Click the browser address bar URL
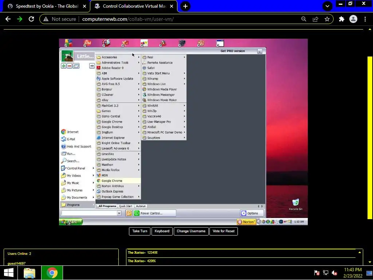The image size is (373, 280). (128, 19)
